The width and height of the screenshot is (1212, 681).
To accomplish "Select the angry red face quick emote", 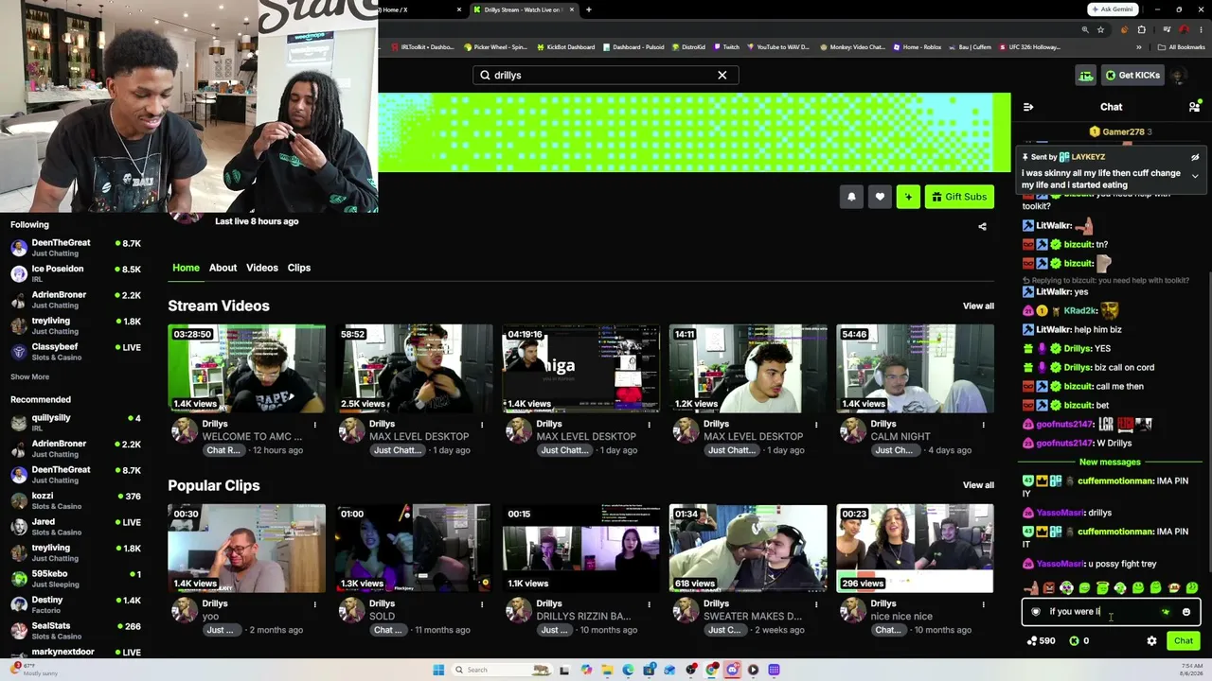I will click(1048, 588).
